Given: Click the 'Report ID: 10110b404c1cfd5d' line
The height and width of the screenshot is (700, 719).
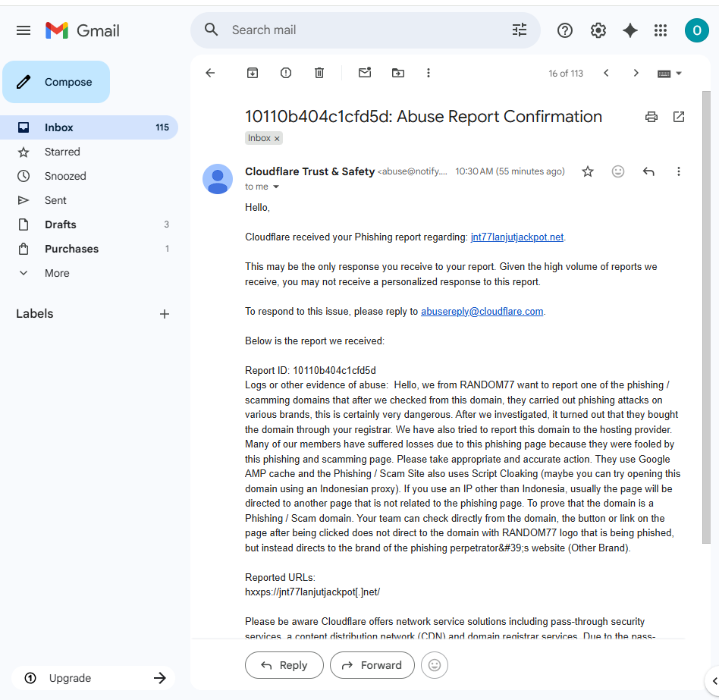Looking at the screenshot, I should coord(310,370).
